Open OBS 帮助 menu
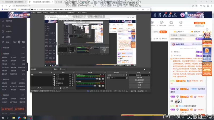Viewport: 214px width, 120px height. coord(85,13)
